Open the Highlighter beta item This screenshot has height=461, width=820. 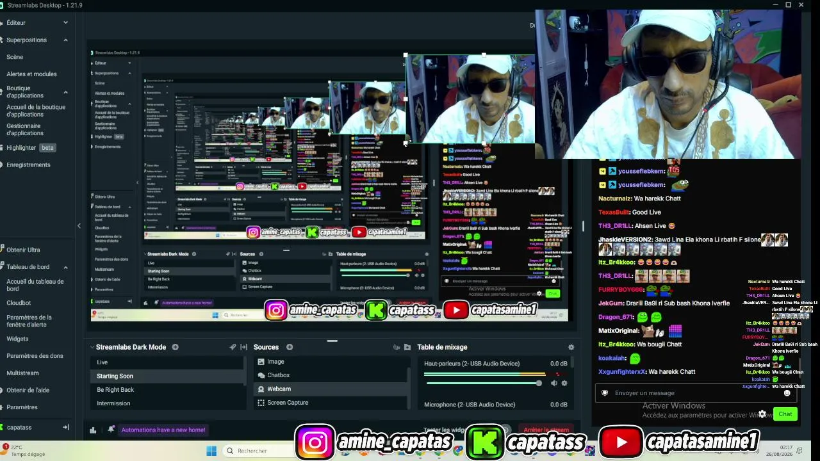pos(30,148)
